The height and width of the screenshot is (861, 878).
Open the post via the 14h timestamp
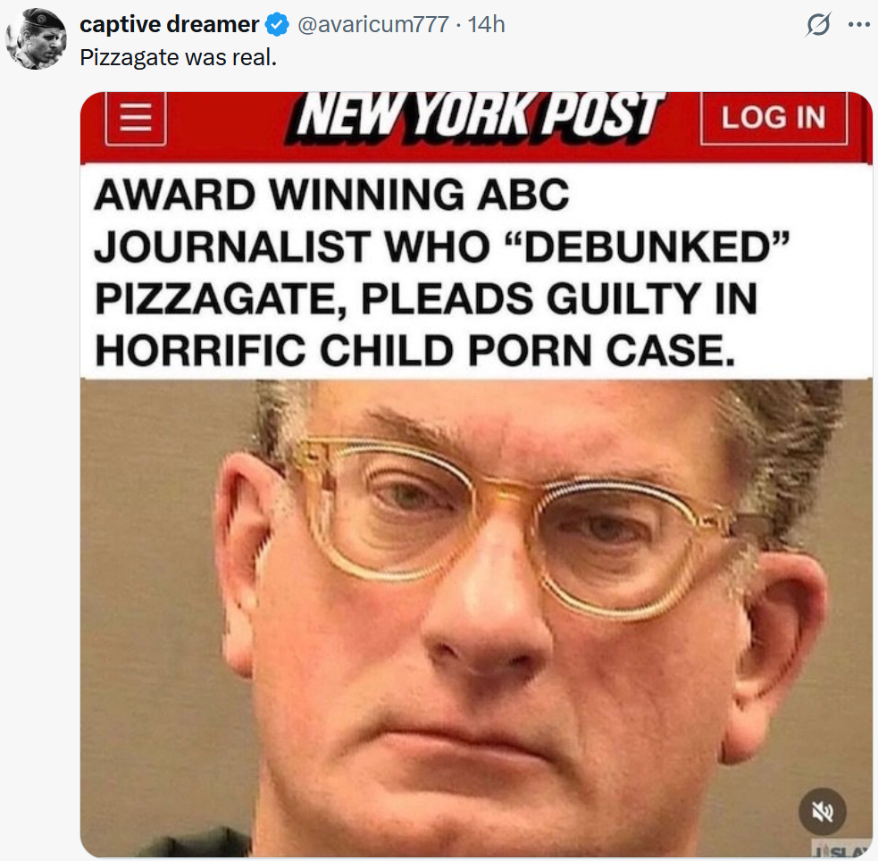(486, 25)
